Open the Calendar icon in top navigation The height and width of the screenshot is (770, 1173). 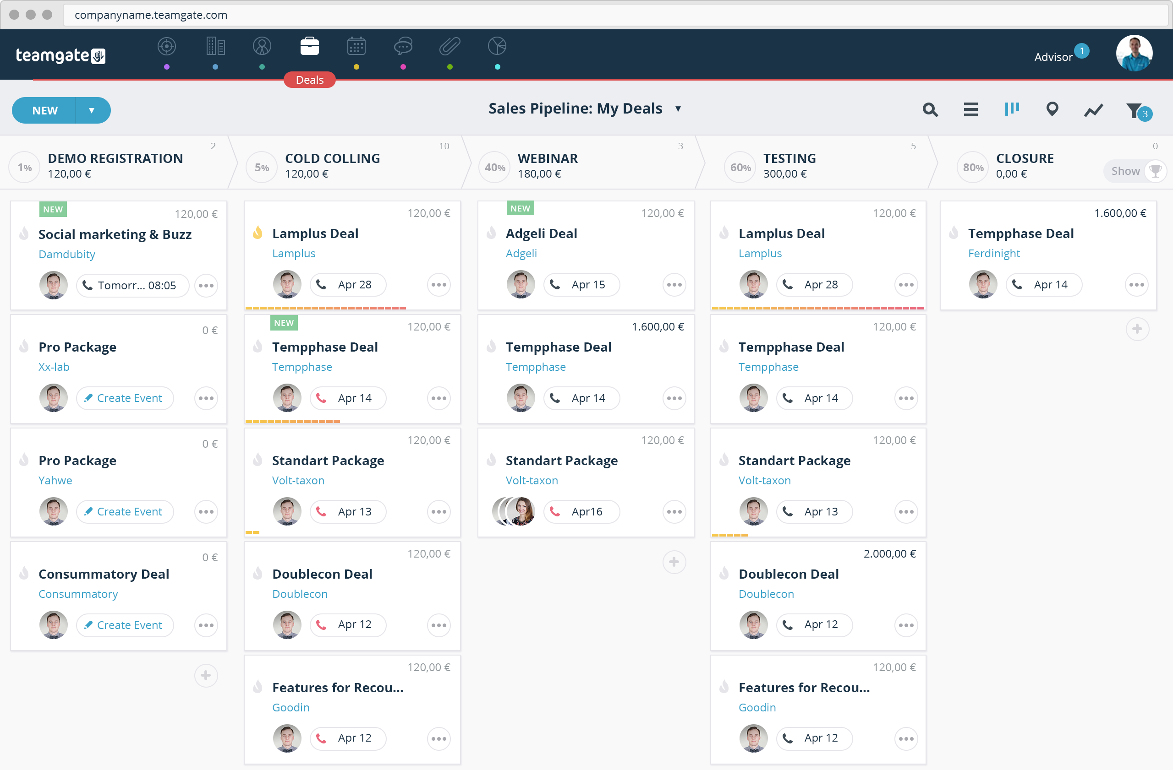[356, 47]
